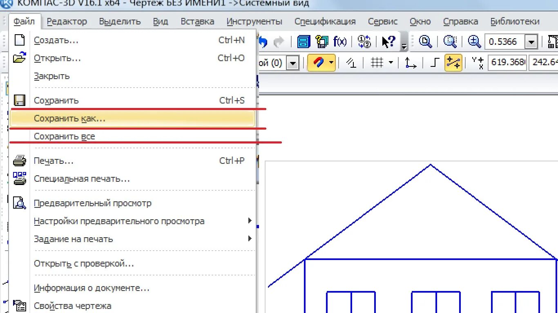The image size is (558, 313).
Task: Click the renumber 1-2 arrows icon
Action: click(364, 42)
